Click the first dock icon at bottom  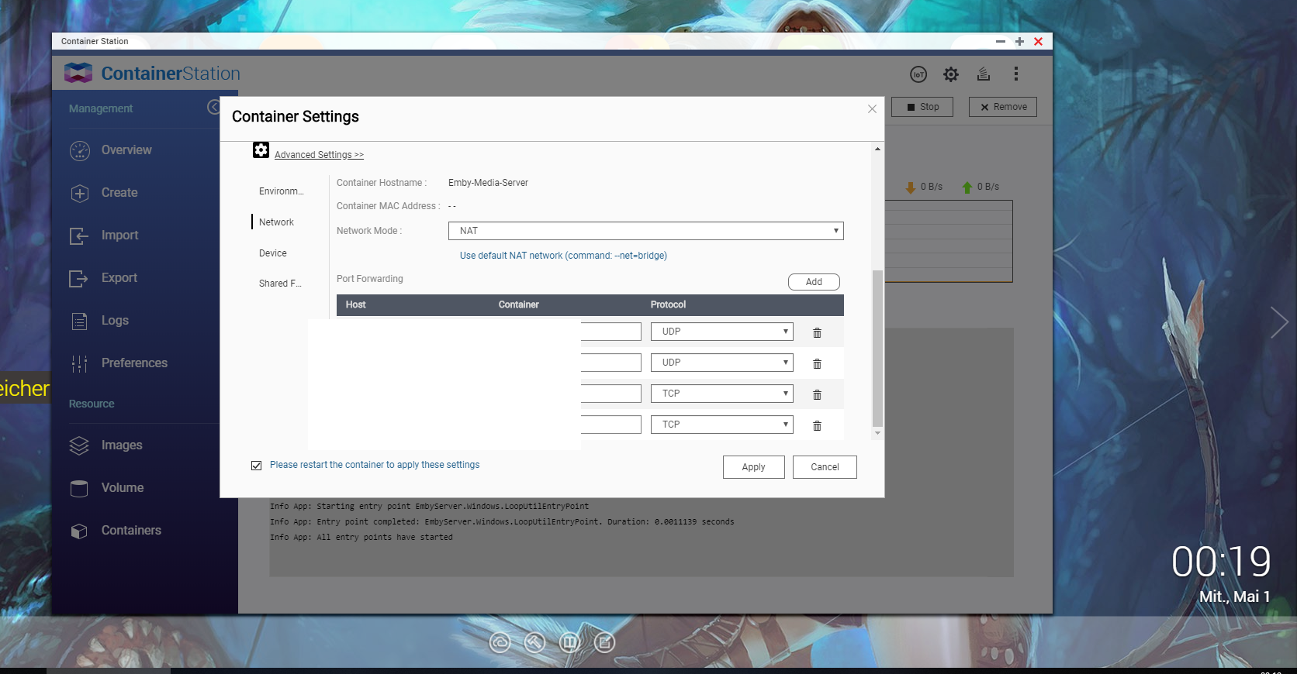[500, 642]
